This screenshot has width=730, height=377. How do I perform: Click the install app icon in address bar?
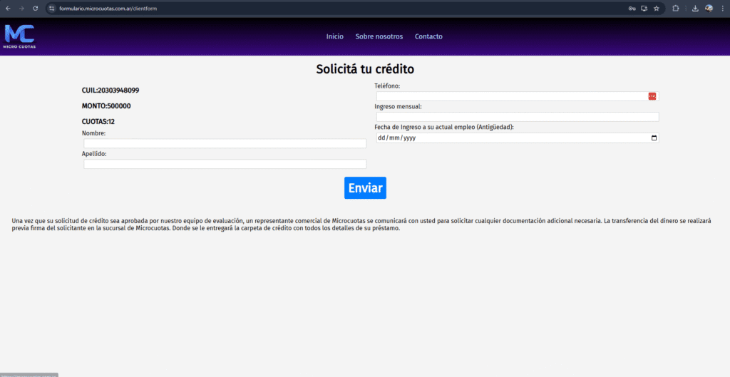(644, 9)
